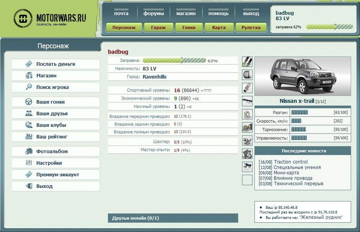Open the Влияние привода news item

pos(293,178)
